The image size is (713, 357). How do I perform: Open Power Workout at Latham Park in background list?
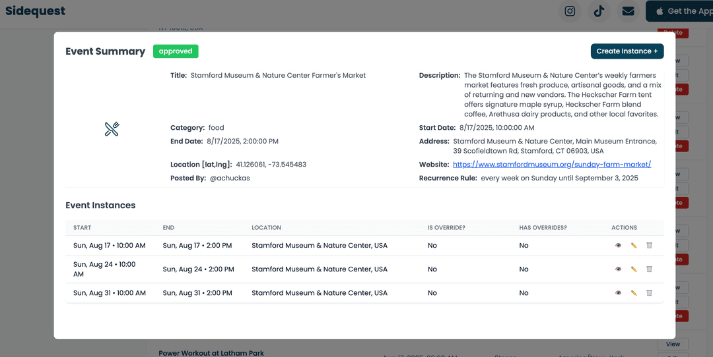click(x=211, y=353)
